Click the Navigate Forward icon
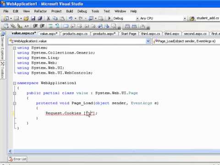 (100, 18)
